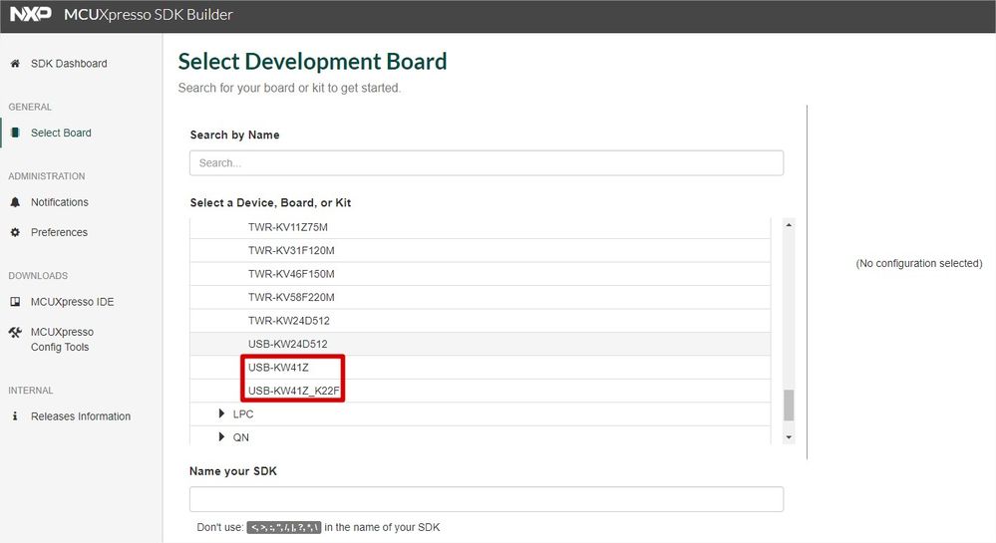Expand the LPC tree node
Viewport: 996px width, 543px height.
221,413
